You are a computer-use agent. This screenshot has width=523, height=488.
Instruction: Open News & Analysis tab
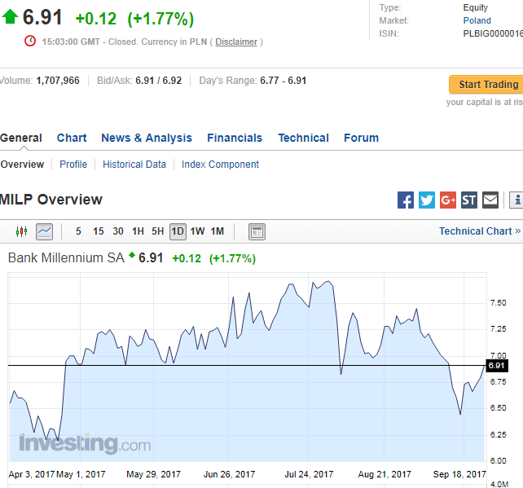click(147, 138)
